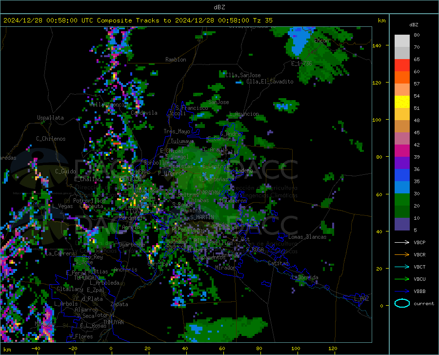Click the dBZ title at top

click(x=219, y=7)
